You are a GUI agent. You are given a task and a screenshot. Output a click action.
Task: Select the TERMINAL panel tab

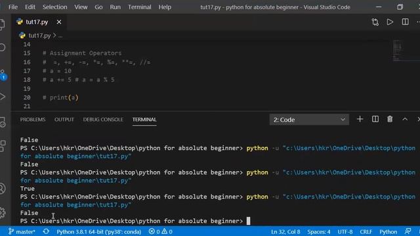[x=144, y=119]
